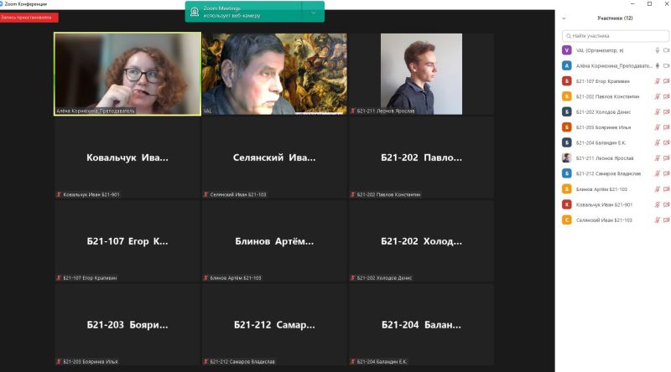Image resolution: width=671 pixels, height=372 pixels.
Task: Click the microphone icon in Алёна Корнюхина's row
Action: (658, 65)
